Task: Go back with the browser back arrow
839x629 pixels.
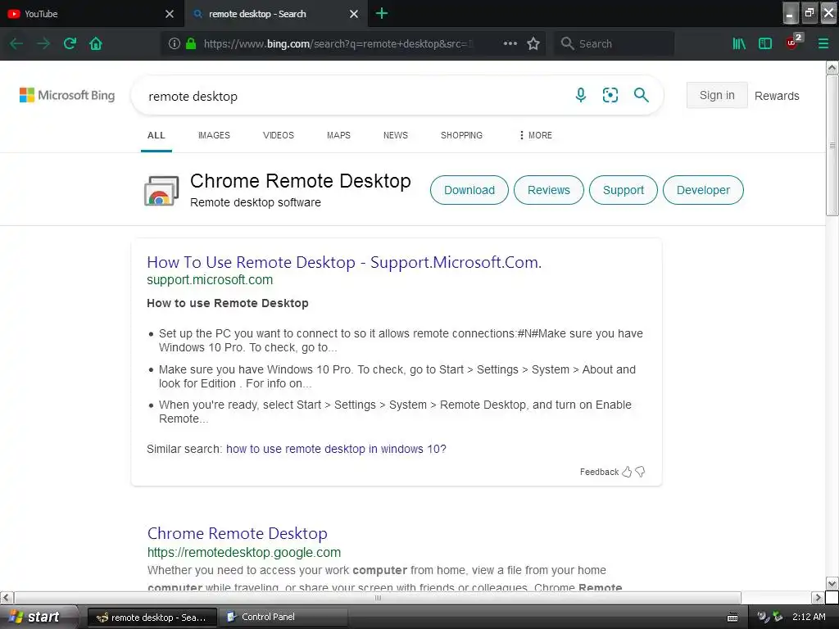Action: 16,44
